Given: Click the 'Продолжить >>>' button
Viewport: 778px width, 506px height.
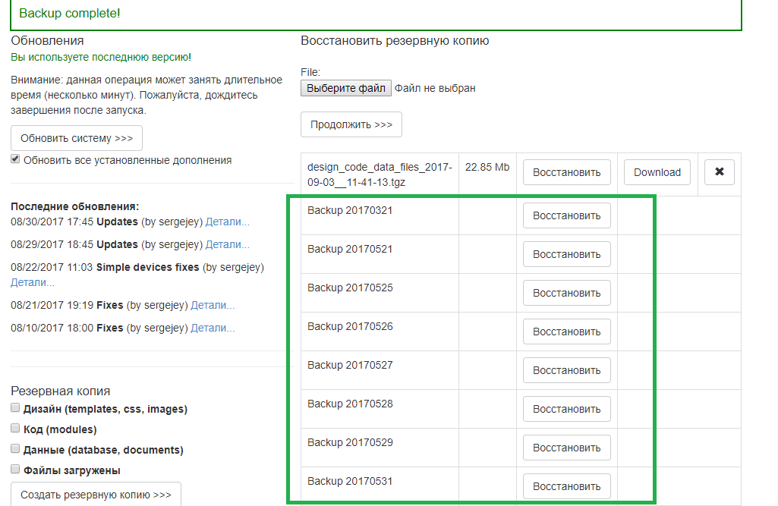Looking at the screenshot, I should point(351,124).
